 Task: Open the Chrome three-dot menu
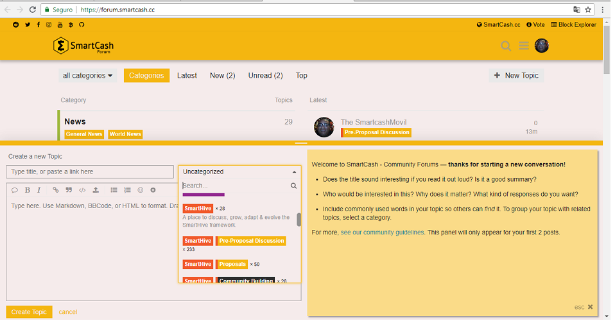(603, 10)
